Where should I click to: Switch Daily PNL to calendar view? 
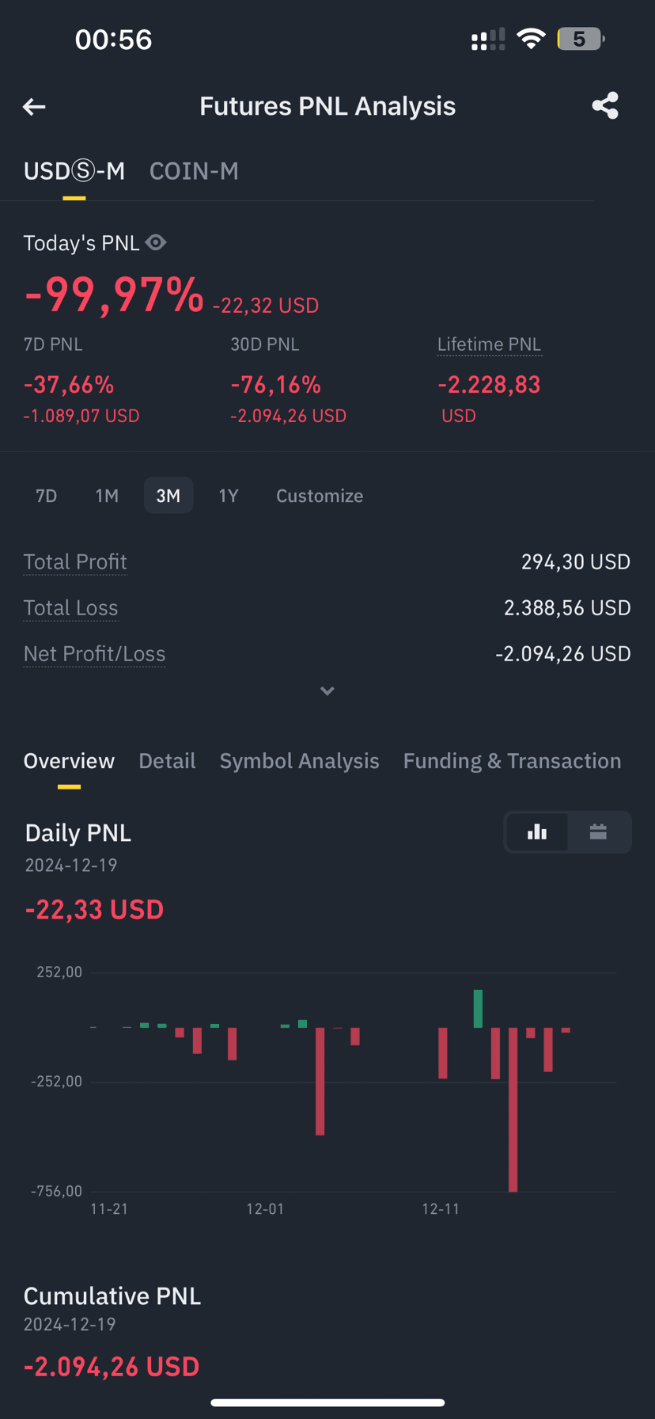(598, 831)
